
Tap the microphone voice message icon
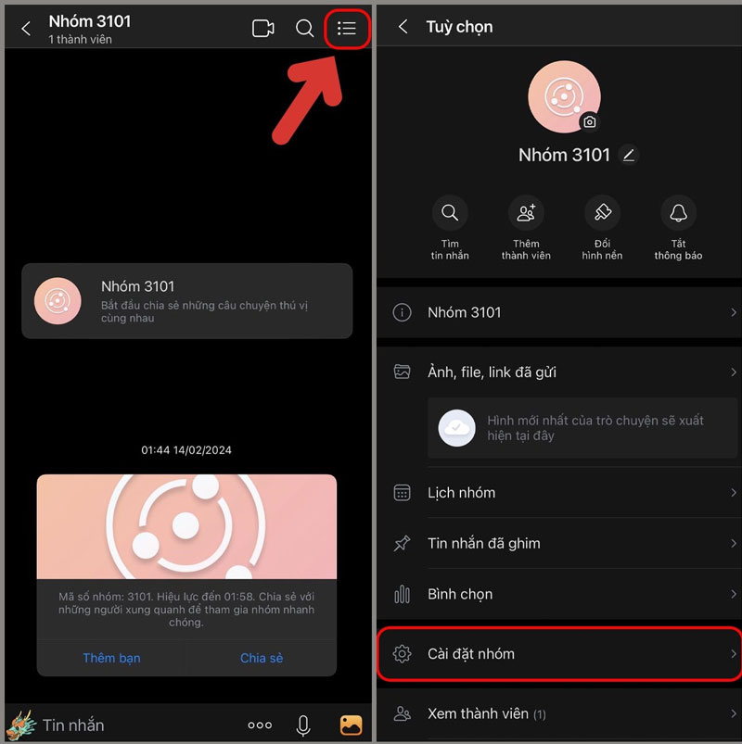coord(303,725)
